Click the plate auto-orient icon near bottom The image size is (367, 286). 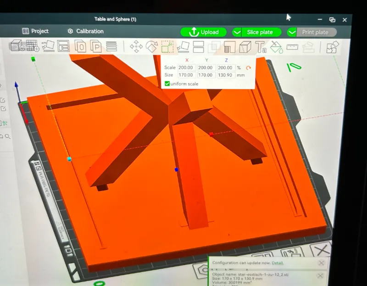[x=292, y=253]
